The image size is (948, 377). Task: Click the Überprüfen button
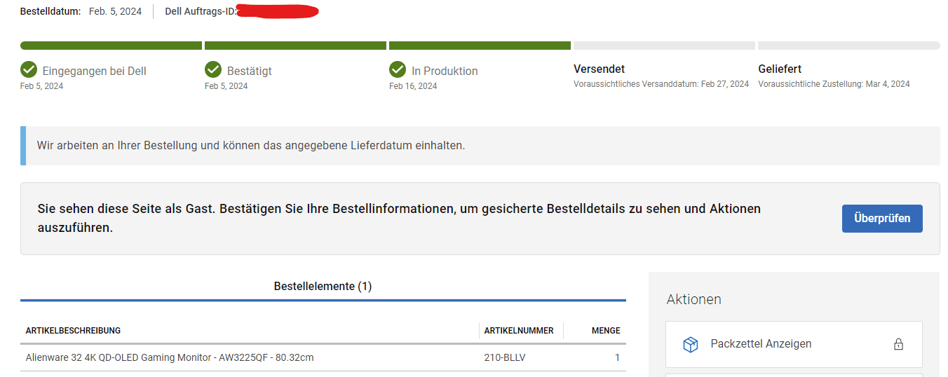pyautogui.click(x=882, y=219)
